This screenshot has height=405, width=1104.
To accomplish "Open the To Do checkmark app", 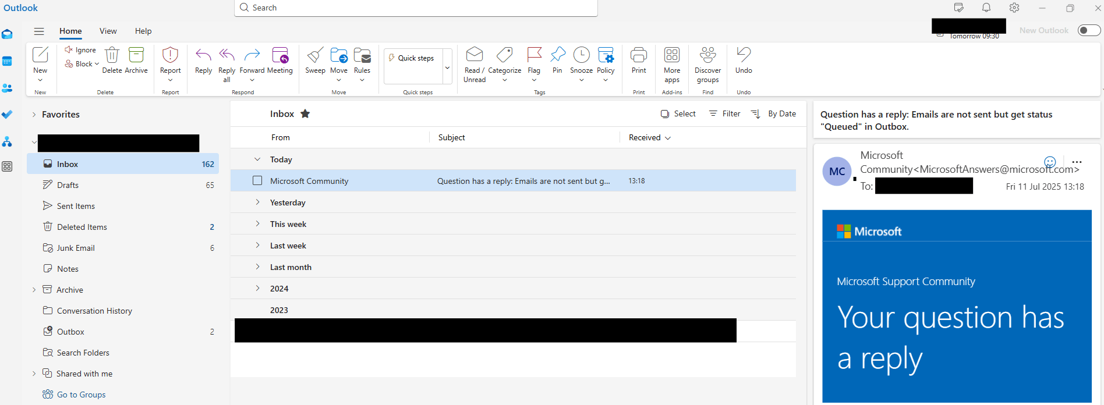I will [7, 115].
